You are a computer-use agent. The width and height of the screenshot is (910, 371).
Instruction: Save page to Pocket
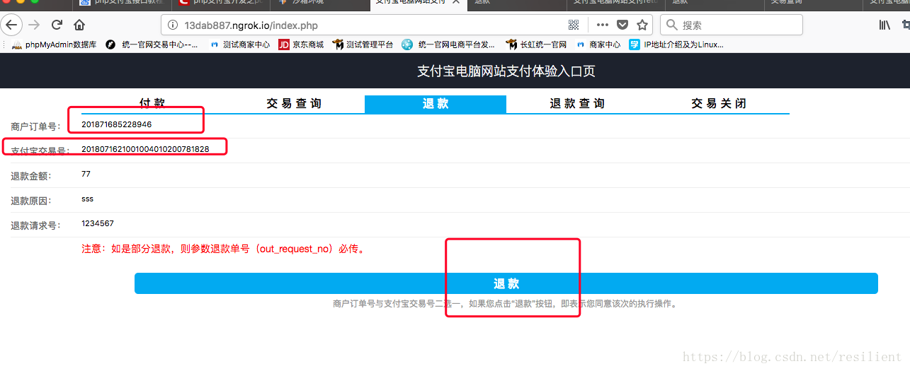click(622, 25)
